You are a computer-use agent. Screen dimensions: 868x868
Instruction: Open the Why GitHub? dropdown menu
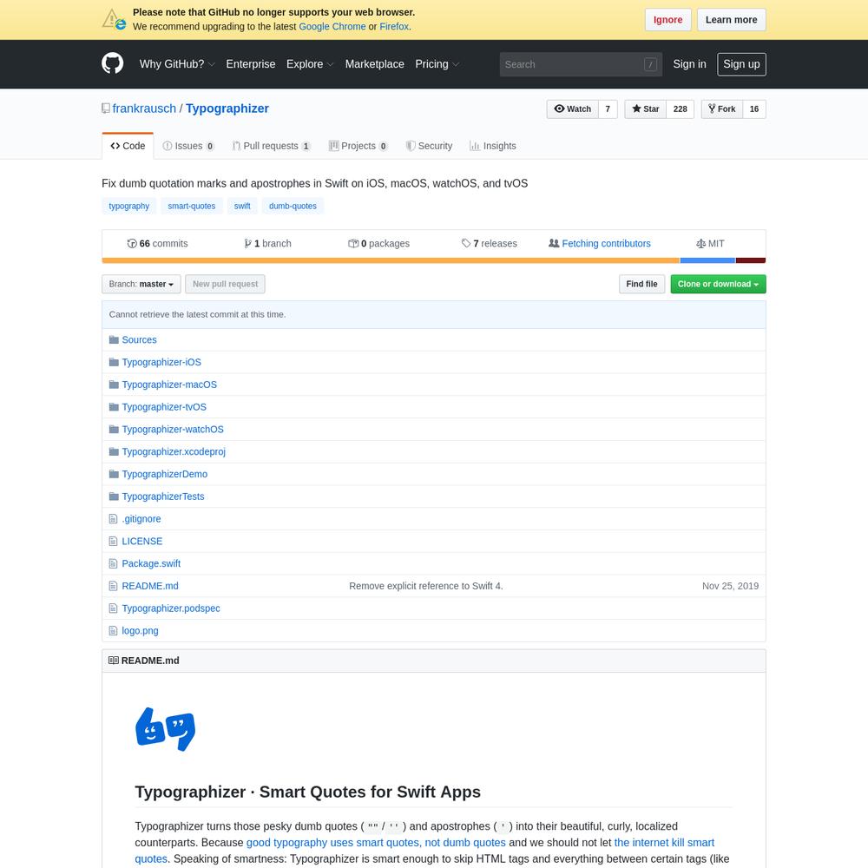(176, 64)
